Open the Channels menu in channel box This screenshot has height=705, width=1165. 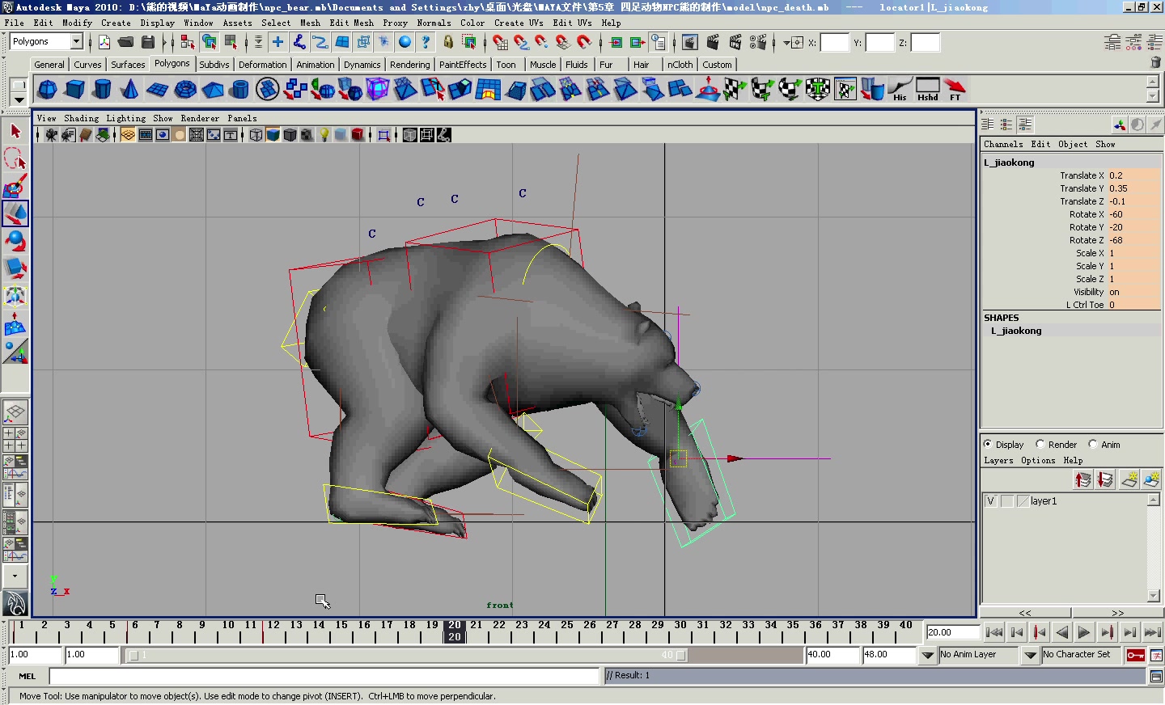click(1003, 144)
